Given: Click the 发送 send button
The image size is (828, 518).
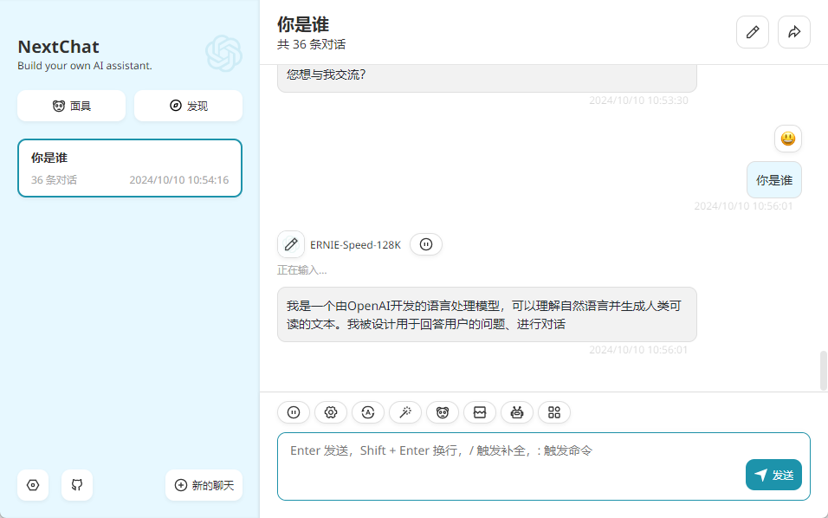Looking at the screenshot, I should (773, 475).
